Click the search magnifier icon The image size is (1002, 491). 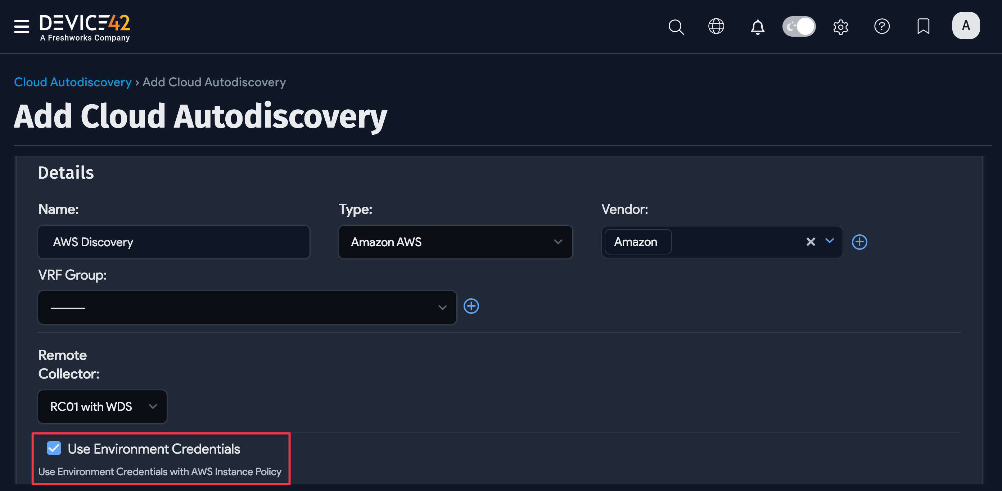point(676,27)
